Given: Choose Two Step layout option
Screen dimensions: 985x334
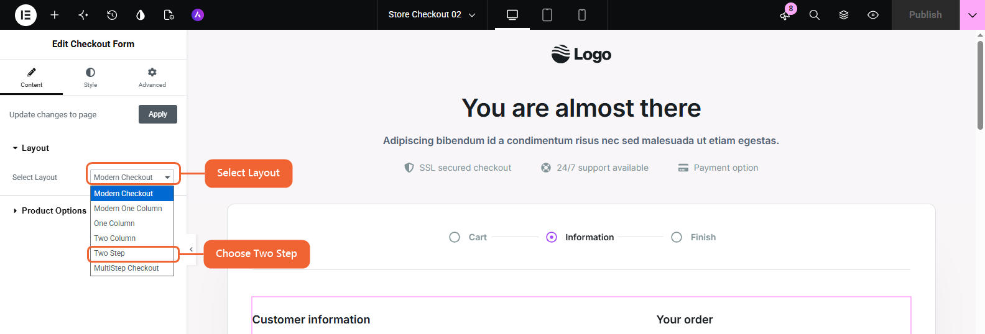Looking at the screenshot, I should [132, 253].
